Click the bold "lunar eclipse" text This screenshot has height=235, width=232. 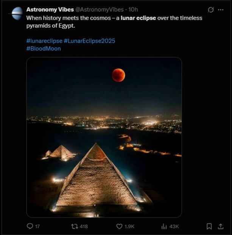138,18
